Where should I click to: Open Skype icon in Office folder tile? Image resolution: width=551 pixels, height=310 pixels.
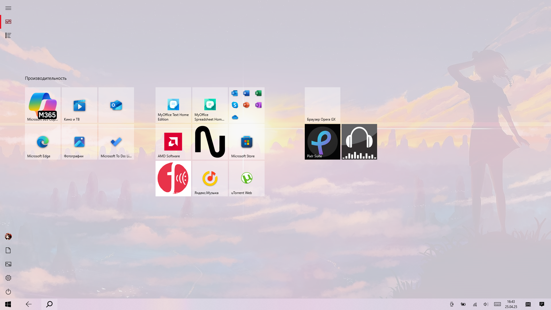coord(235,105)
